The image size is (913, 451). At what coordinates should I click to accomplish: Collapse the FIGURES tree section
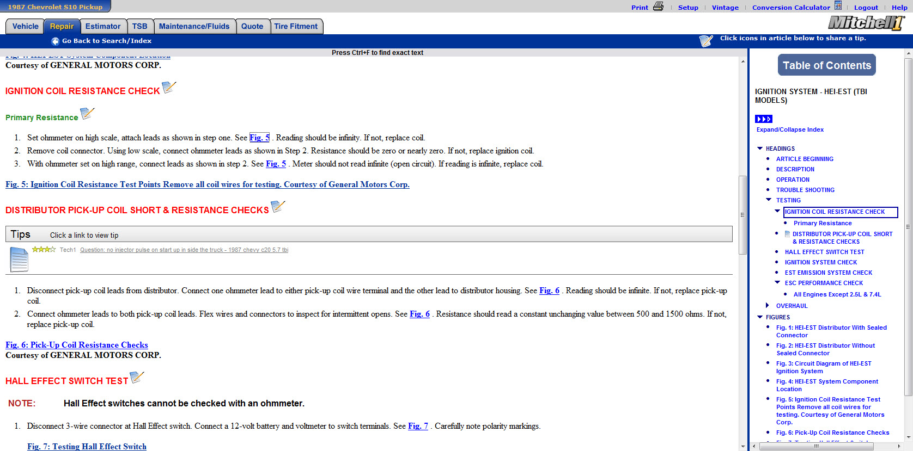pos(760,317)
